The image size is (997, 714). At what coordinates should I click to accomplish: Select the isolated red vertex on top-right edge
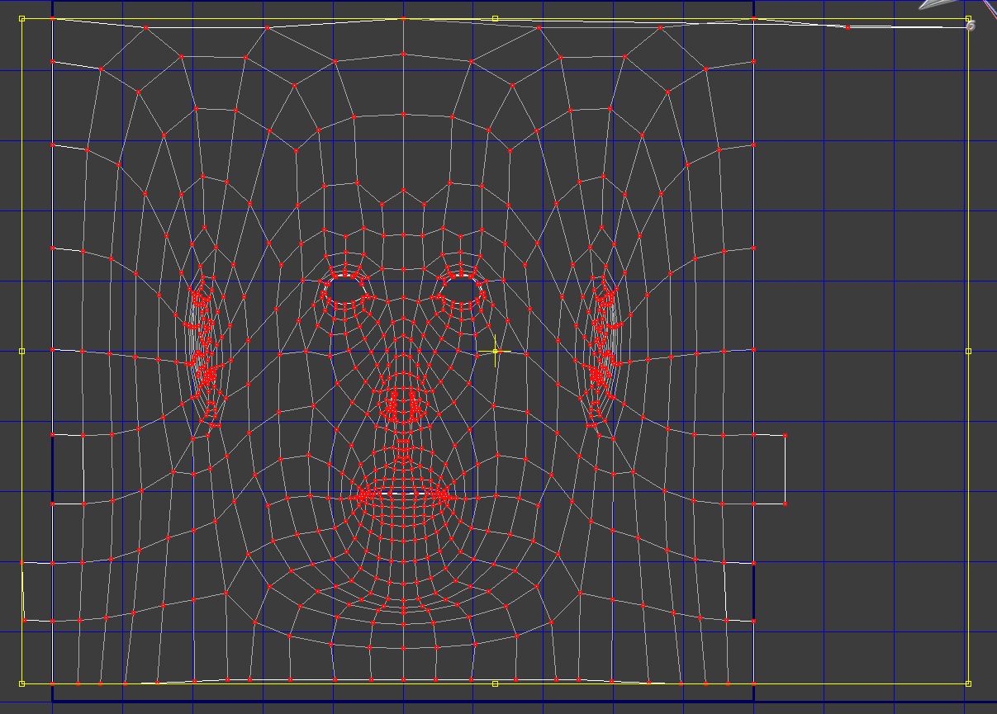(847, 27)
